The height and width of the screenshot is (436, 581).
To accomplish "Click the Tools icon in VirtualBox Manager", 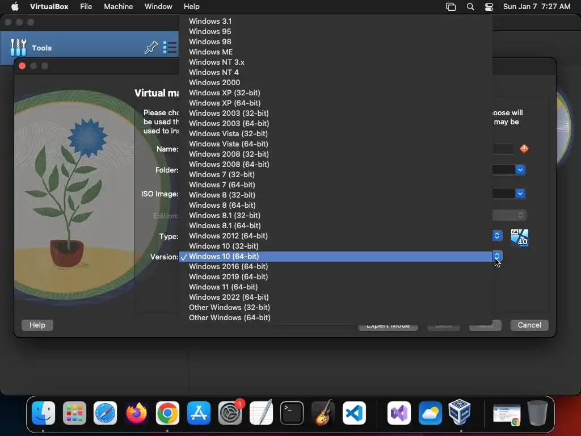I will pyautogui.click(x=18, y=48).
